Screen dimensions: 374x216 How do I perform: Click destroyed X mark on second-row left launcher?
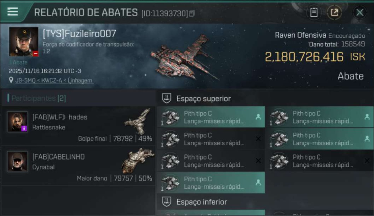point(258,139)
